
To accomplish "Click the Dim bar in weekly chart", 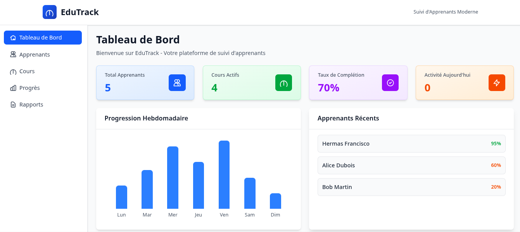I will pos(275,201).
